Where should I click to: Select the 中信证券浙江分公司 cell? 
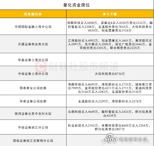[33, 127]
